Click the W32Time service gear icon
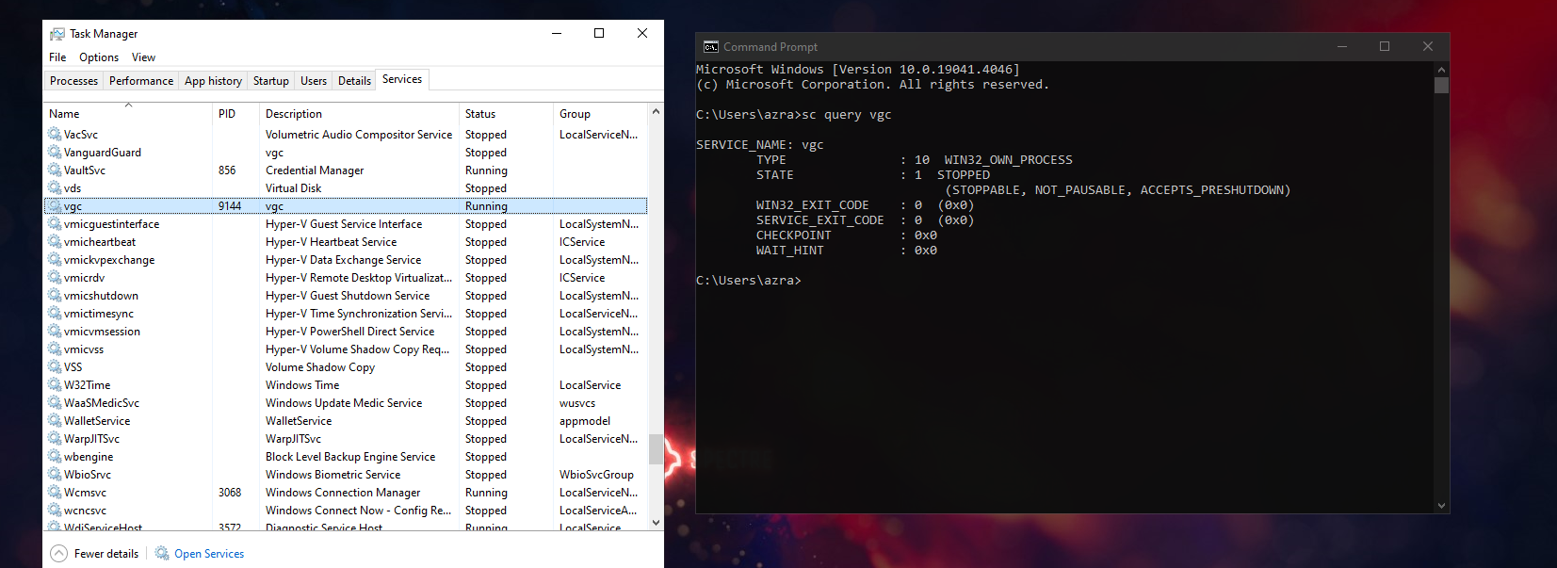Viewport: 1557px width, 568px height. tap(55, 385)
